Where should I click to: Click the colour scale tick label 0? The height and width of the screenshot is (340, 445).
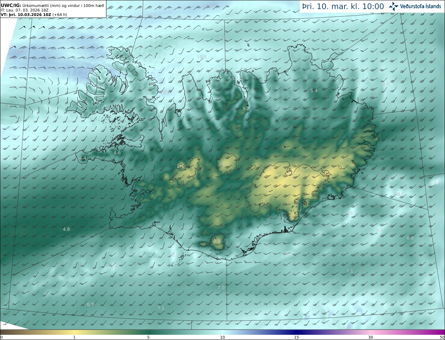pyautogui.click(x=1, y=337)
